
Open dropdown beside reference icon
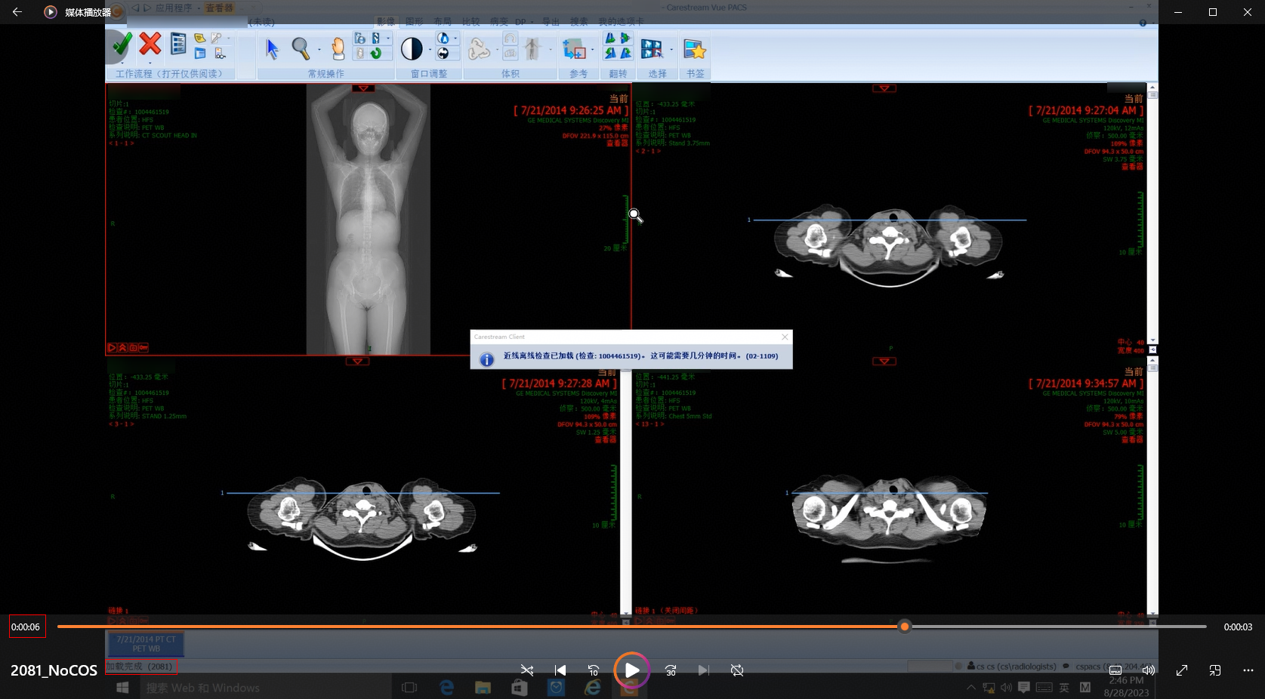click(x=592, y=50)
